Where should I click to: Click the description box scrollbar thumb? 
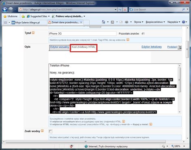tap(180, 80)
